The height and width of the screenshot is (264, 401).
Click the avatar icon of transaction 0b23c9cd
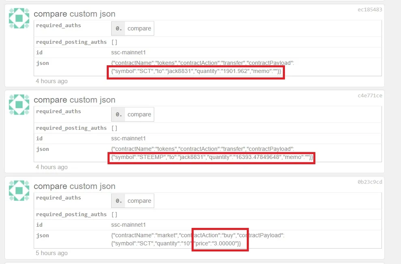pos(19,191)
